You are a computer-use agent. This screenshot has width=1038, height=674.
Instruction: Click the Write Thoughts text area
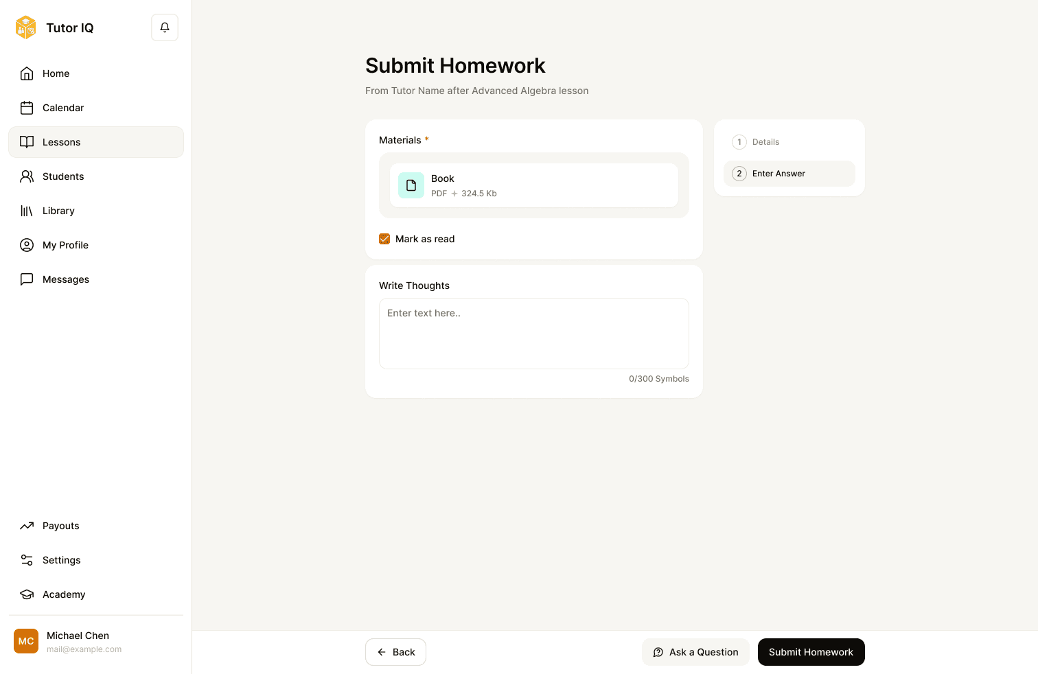534,334
